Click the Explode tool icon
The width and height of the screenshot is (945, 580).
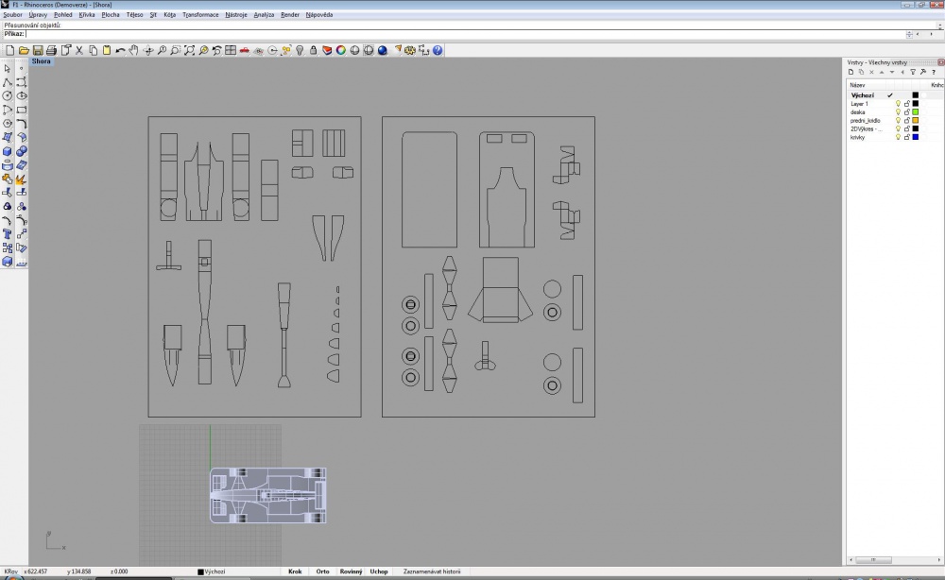tap(21, 179)
